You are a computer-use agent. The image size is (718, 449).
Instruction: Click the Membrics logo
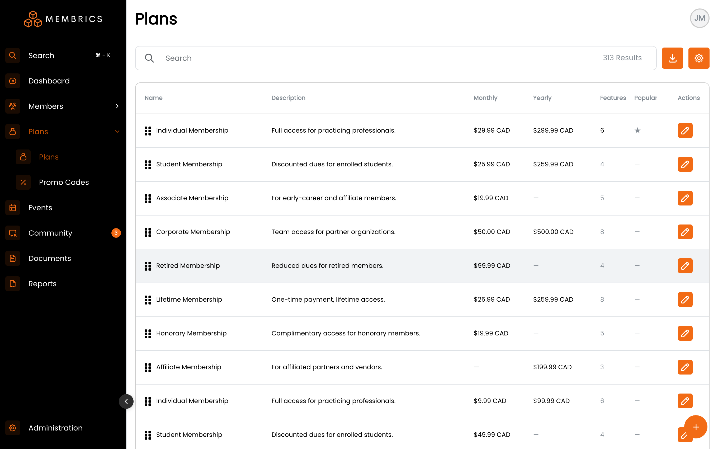click(x=63, y=19)
